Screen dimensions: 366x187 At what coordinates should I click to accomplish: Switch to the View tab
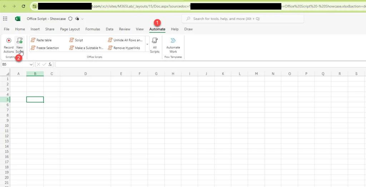click(x=140, y=29)
